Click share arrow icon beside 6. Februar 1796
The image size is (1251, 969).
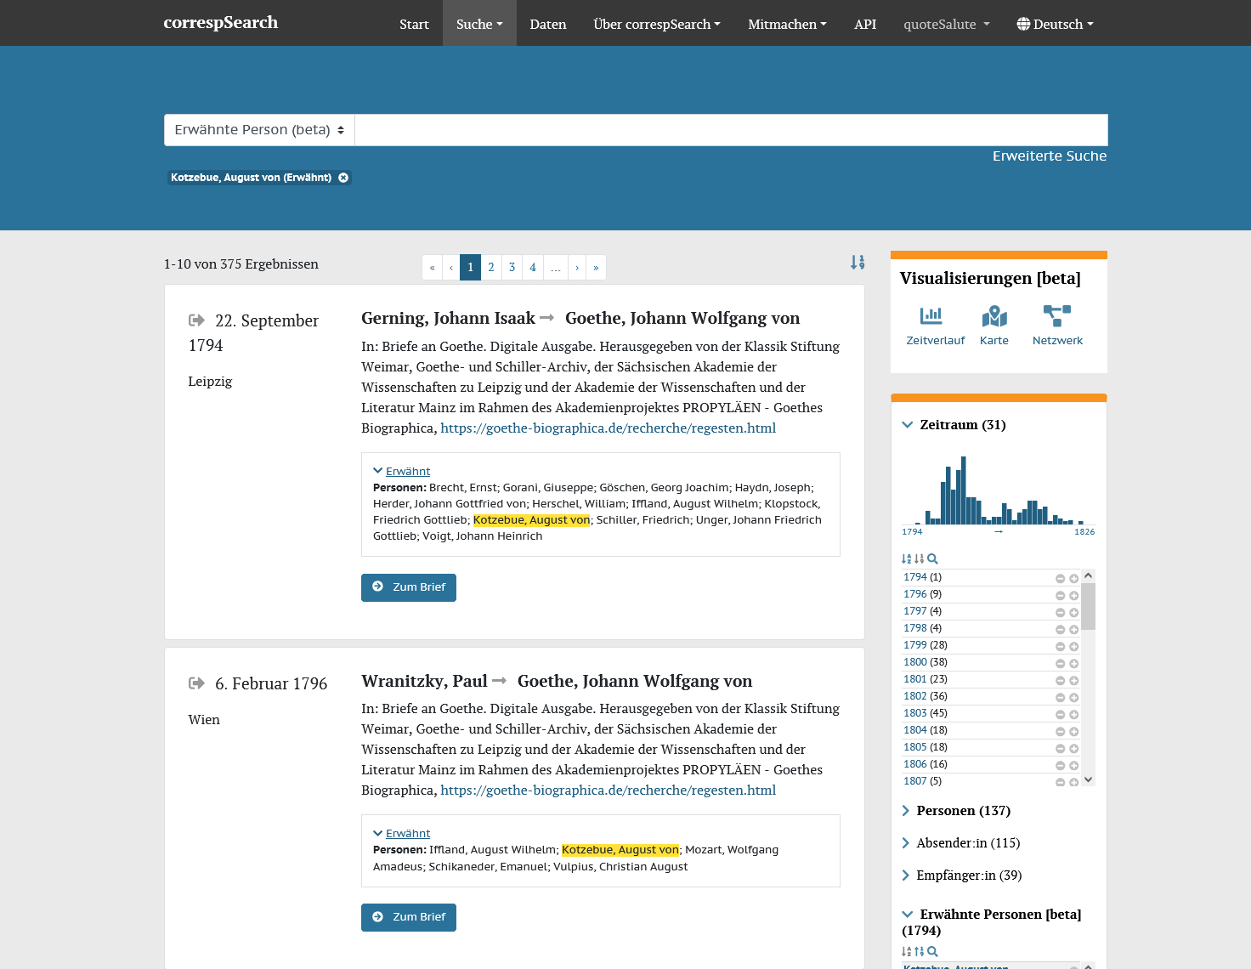coord(196,683)
